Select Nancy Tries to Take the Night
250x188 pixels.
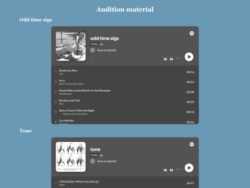tap(125, 112)
